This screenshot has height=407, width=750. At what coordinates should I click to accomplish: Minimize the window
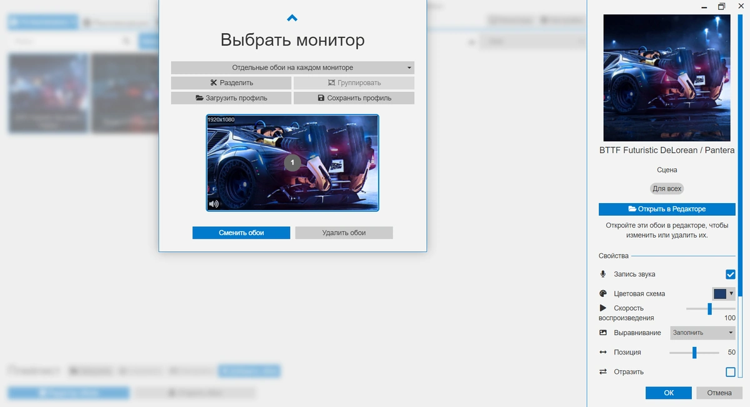click(704, 6)
